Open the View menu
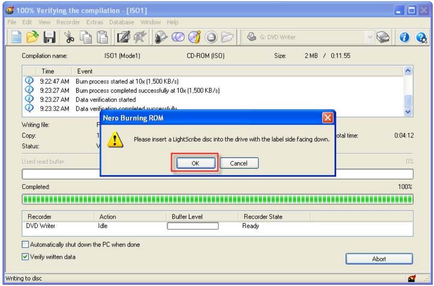 click(44, 22)
